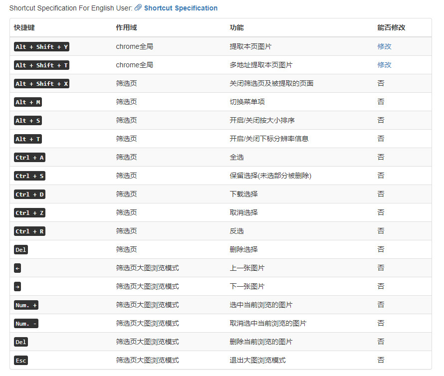Screen dimensions: 444x376
Task: Click the Ctrl + D shortcut badge
Action: point(30,194)
